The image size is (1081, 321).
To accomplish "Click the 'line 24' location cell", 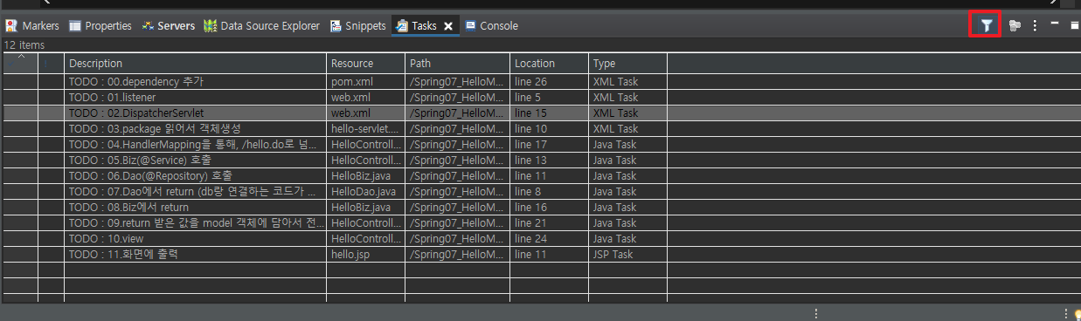I will coord(549,238).
